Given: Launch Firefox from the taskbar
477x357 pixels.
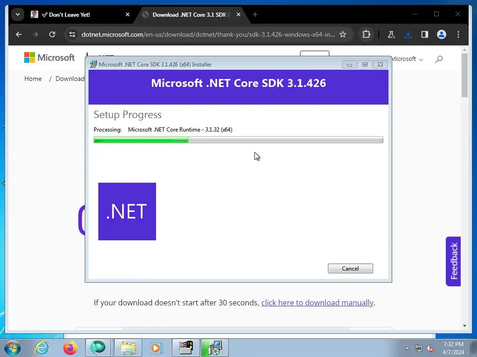Looking at the screenshot, I should 70,348.
